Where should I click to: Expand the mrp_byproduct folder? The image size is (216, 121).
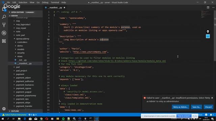[x=23, y=25]
